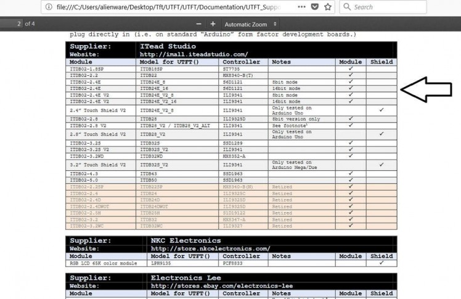The height and width of the screenshot is (299, 461).
Task: Select the PCF8833 controller cell
Action: click(x=243, y=263)
